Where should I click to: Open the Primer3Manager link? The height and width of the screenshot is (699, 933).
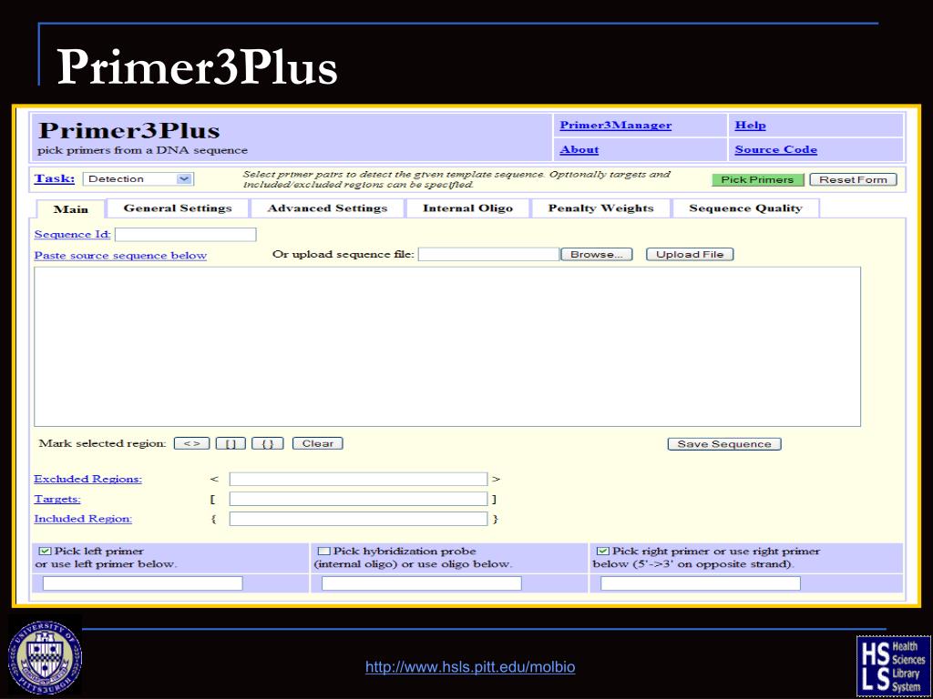pyautogui.click(x=615, y=125)
